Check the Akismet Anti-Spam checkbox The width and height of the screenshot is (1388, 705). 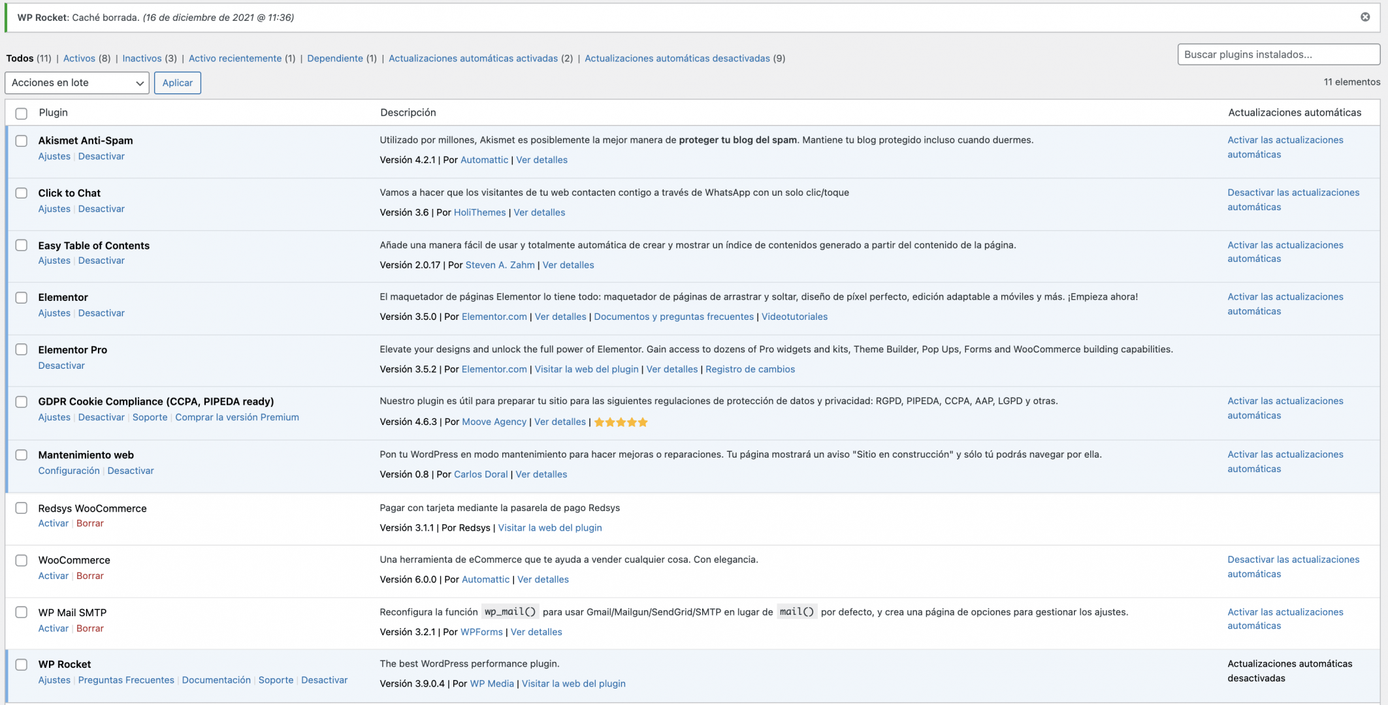click(x=22, y=141)
